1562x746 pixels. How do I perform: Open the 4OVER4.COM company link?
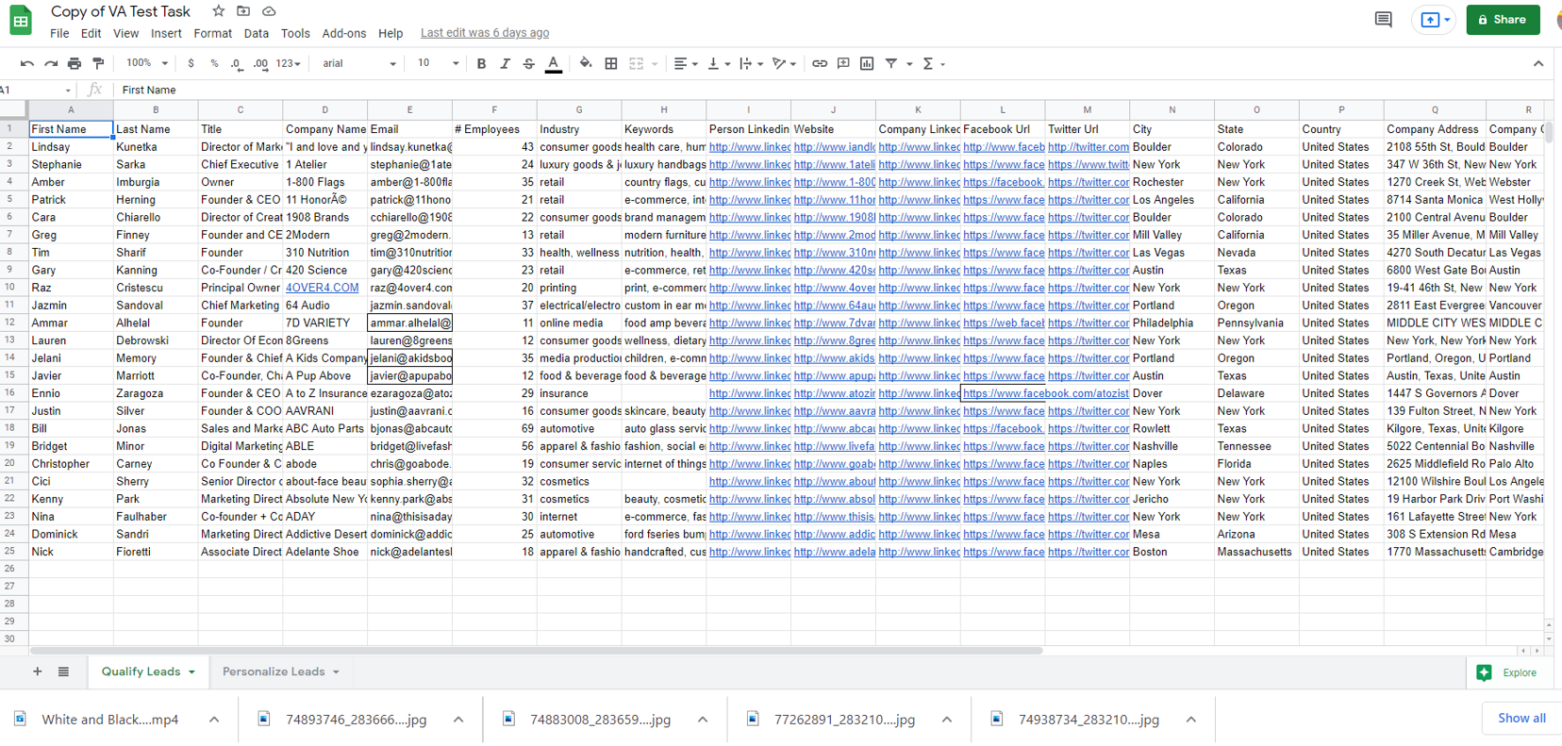point(323,288)
